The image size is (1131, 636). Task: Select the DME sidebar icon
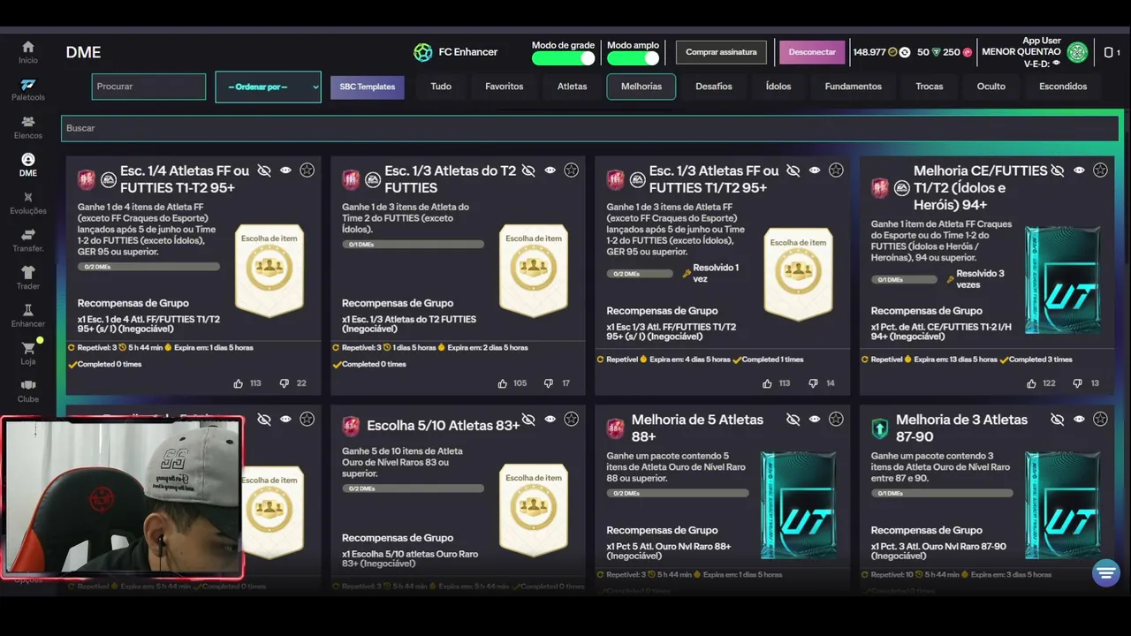pos(28,165)
